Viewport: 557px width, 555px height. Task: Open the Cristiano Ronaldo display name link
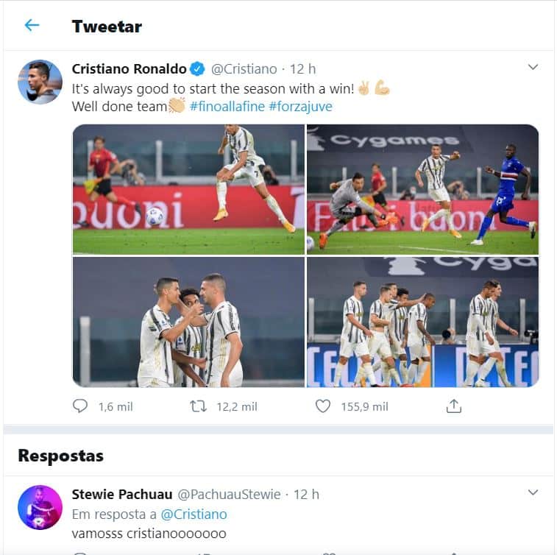(129, 69)
